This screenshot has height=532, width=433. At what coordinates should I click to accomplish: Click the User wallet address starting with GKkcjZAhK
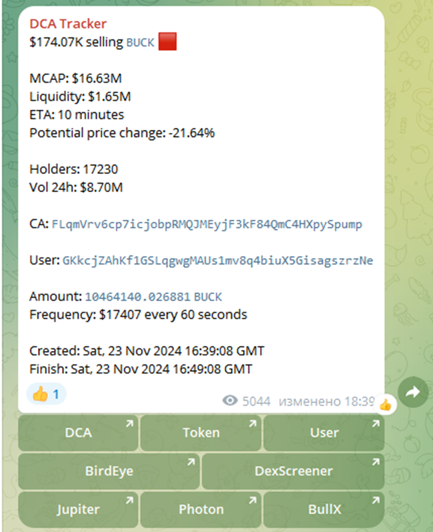pyautogui.click(x=215, y=261)
